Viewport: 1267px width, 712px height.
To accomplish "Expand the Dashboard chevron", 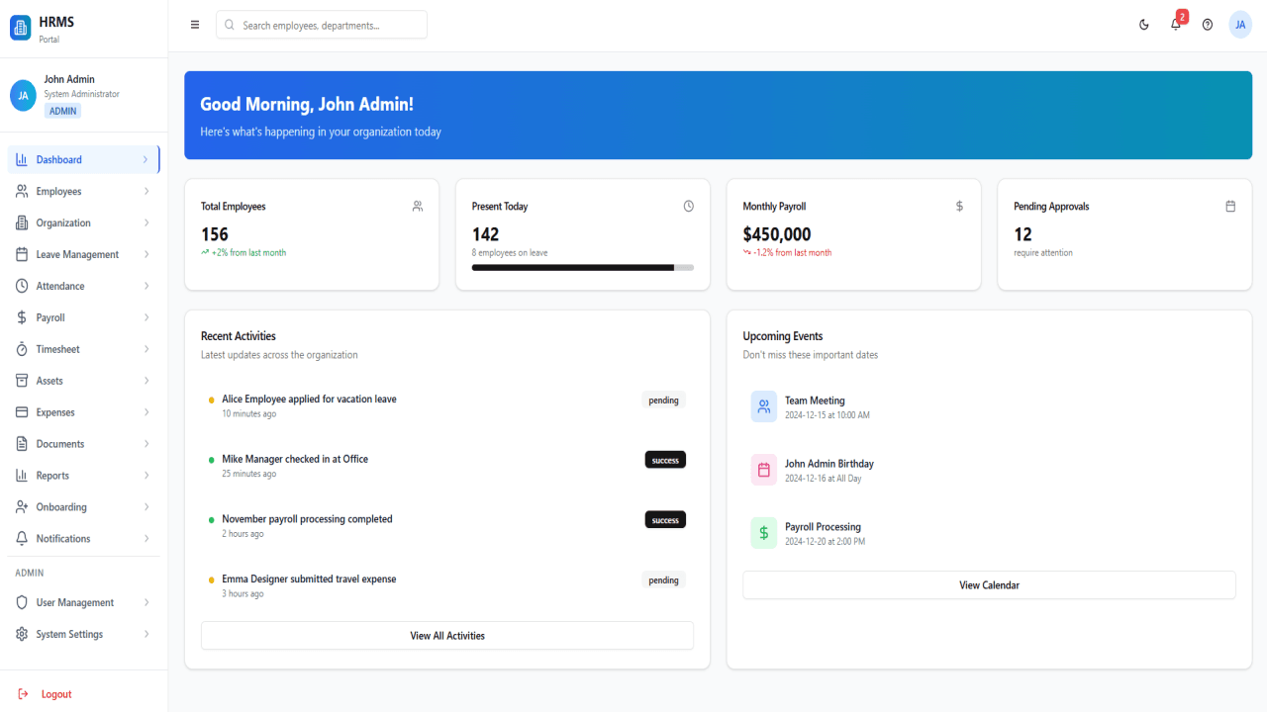I will [146, 159].
